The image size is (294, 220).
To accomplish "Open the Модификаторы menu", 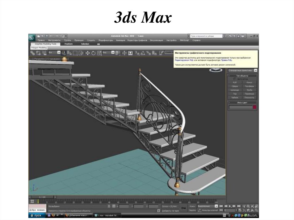I will pyautogui.click(x=106, y=40).
